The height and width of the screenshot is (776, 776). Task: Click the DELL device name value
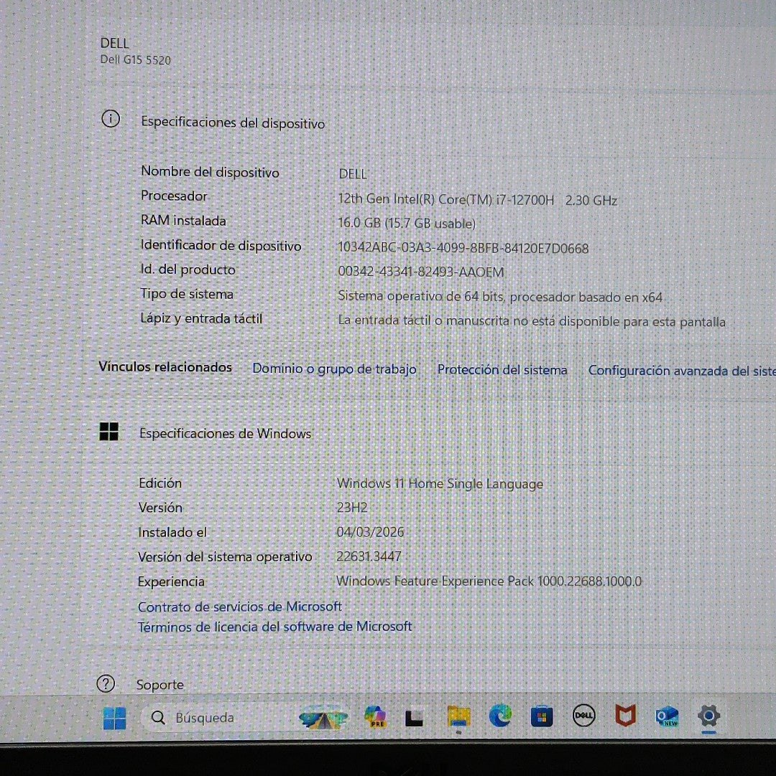pos(352,174)
